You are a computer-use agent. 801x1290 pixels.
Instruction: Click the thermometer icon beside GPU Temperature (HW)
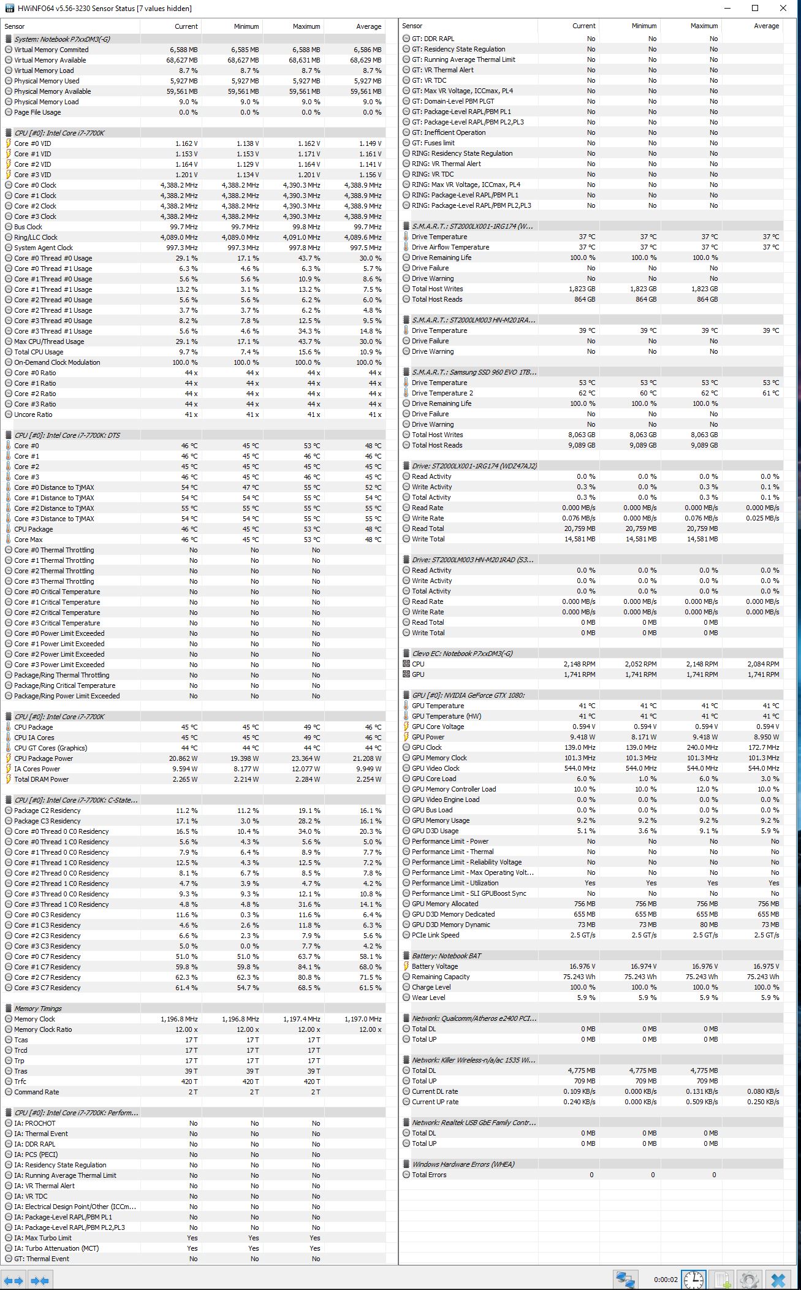[x=406, y=716]
